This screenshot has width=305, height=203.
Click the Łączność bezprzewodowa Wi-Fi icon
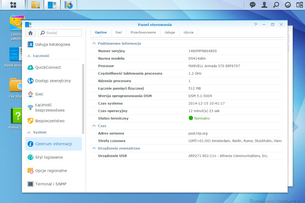click(x=30, y=107)
